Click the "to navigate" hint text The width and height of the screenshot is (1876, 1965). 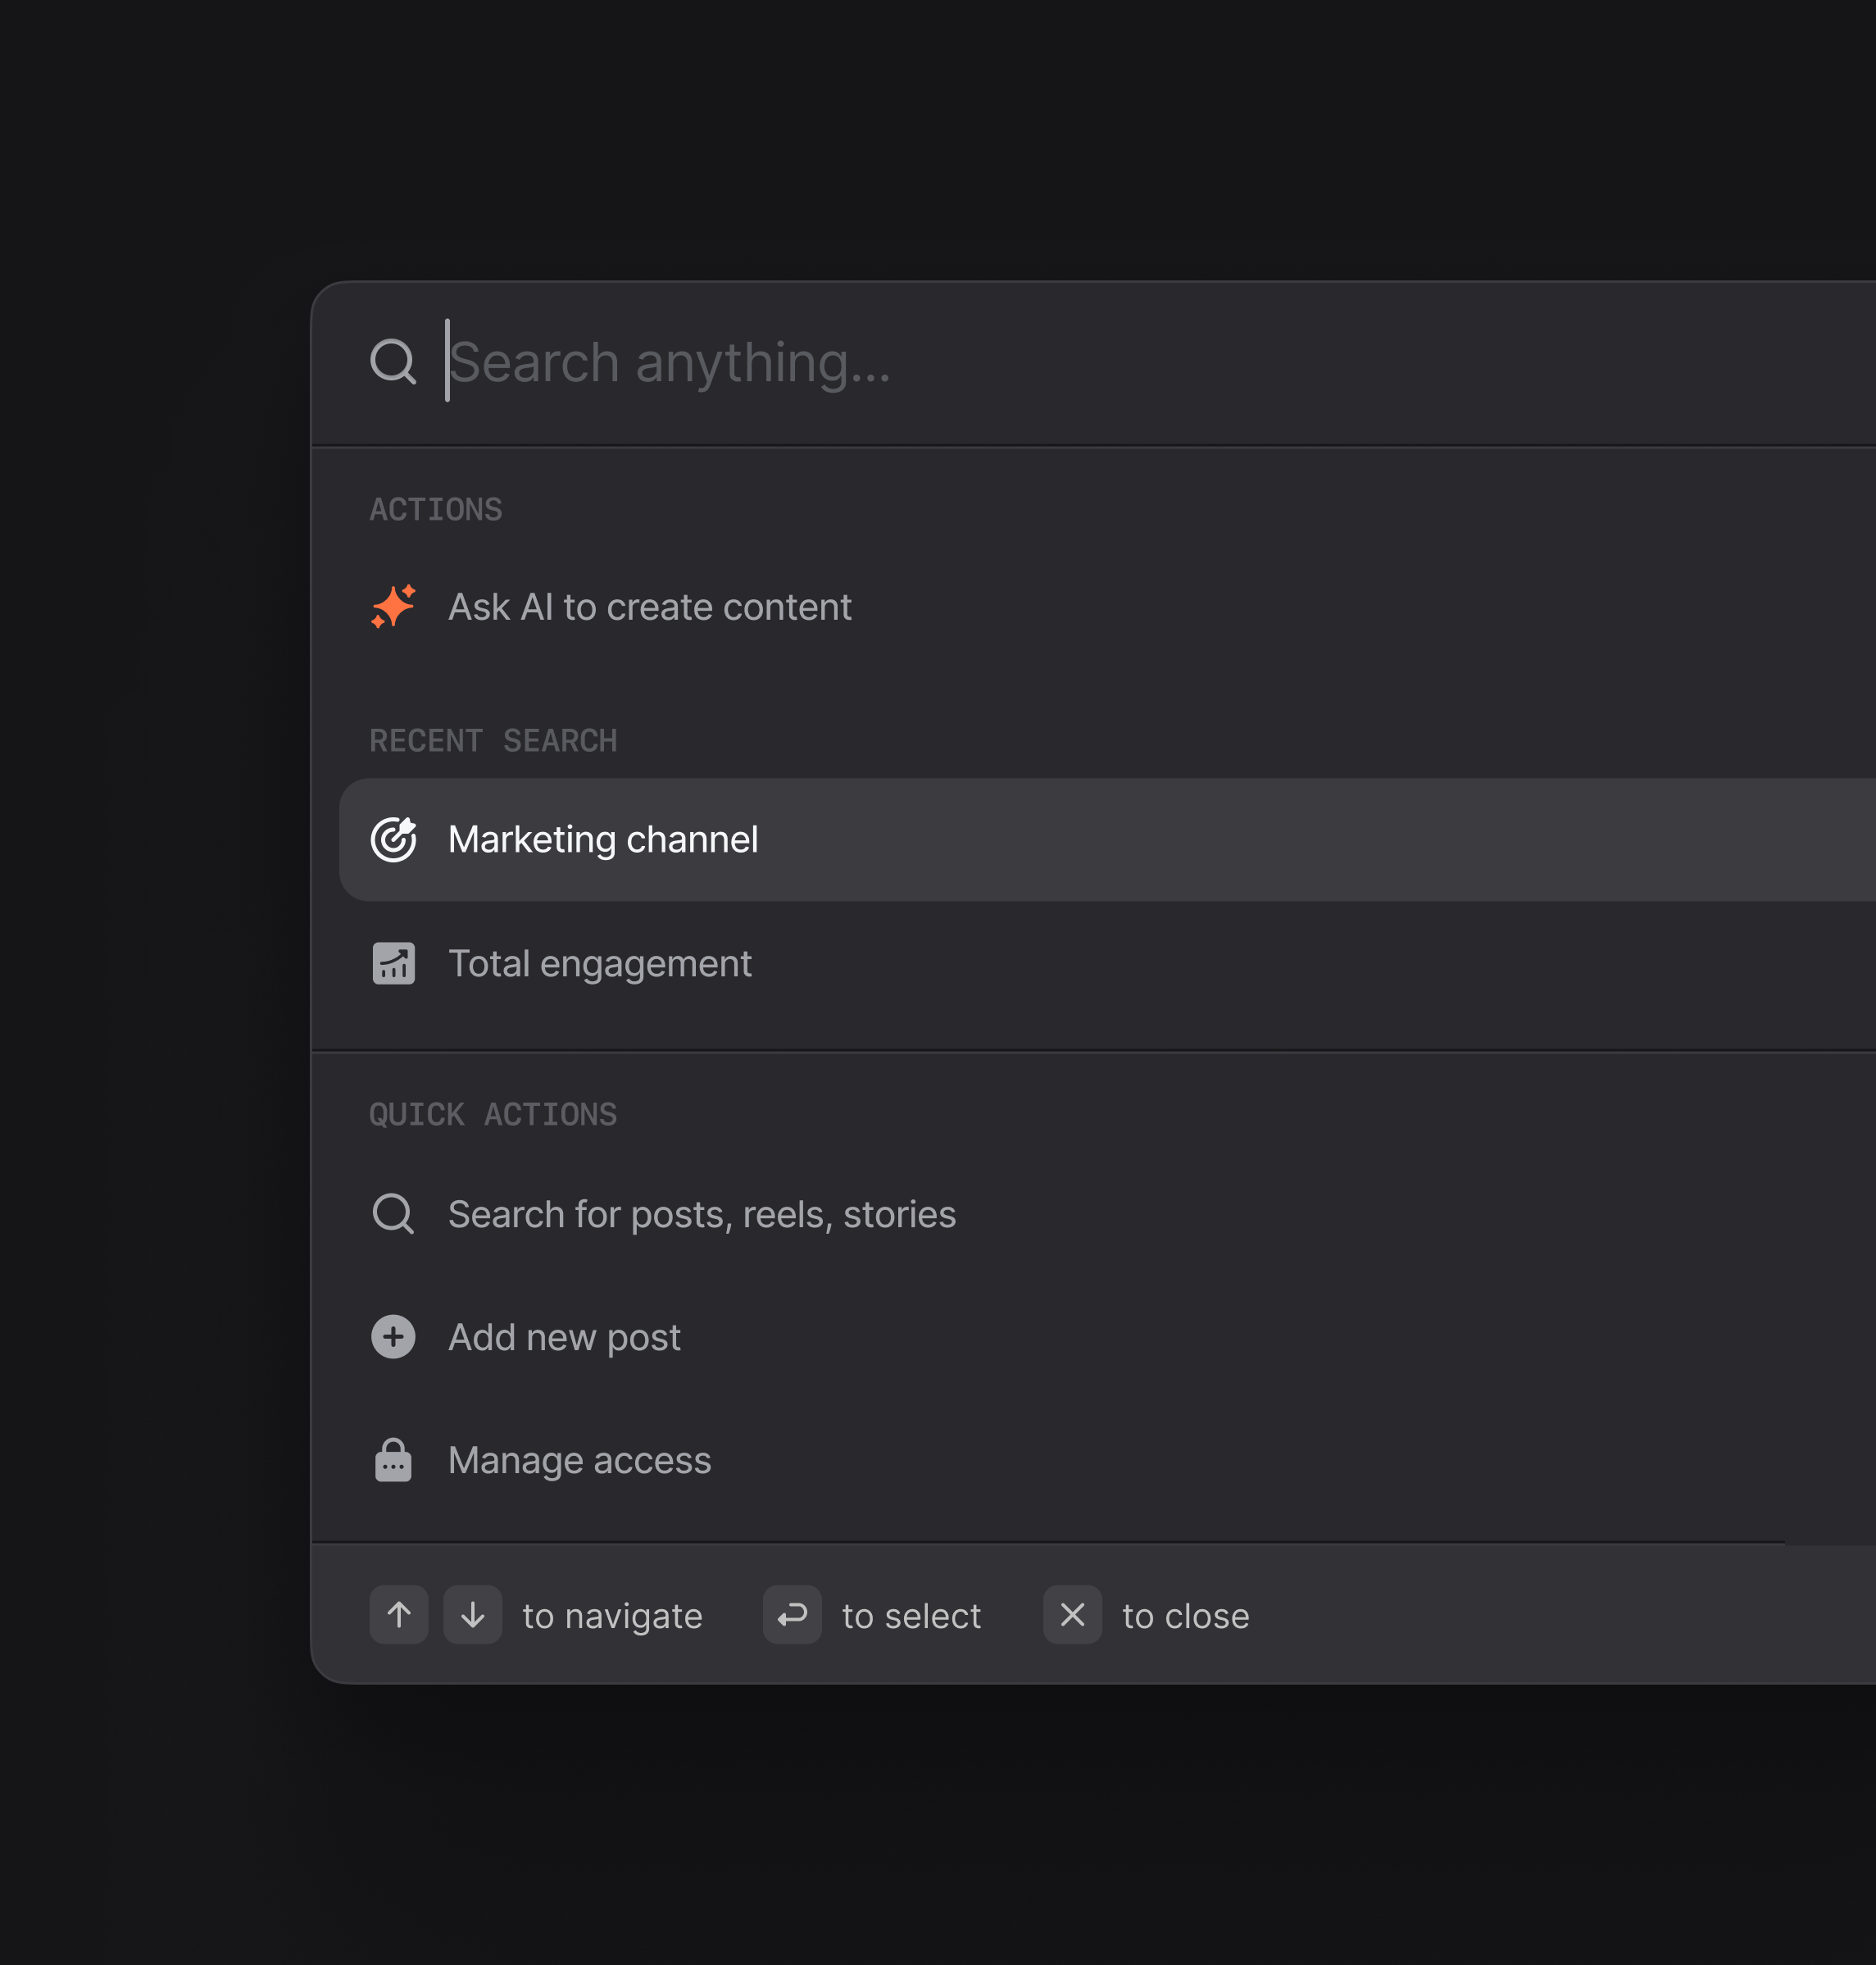(612, 1616)
